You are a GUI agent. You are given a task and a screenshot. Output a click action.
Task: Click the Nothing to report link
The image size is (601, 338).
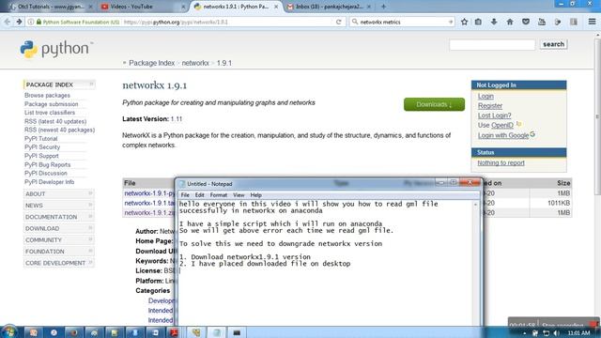(x=501, y=162)
